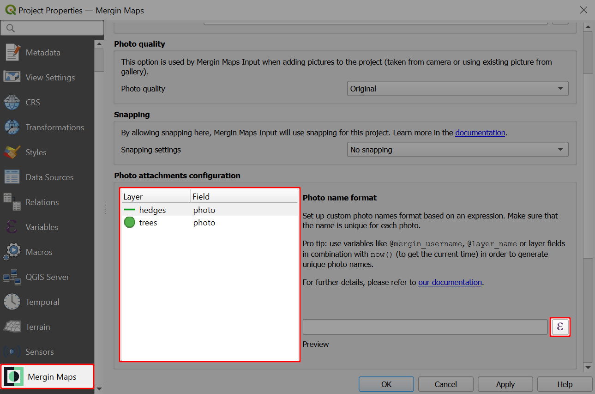Select the Terrain icon
This screenshot has width=595, height=394.
point(12,327)
